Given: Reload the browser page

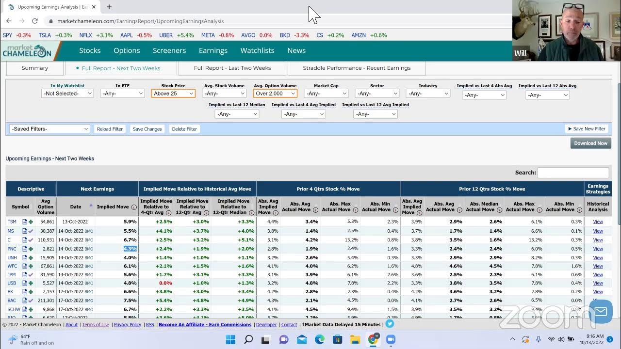Looking at the screenshot, I should [x=35, y=21].
